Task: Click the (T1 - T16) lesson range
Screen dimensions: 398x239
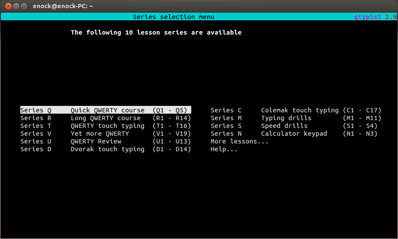Action: (x=171, y=126)
